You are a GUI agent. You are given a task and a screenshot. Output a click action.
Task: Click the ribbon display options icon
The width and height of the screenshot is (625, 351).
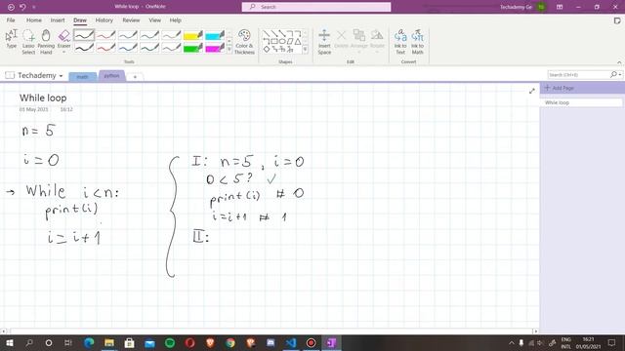[x=560, y=7]
